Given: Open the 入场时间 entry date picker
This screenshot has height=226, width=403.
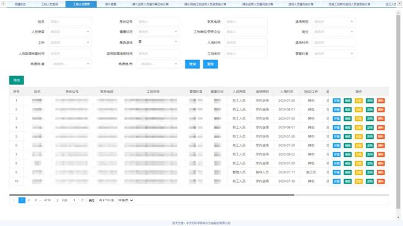Looking at the screenshot, I should coord(246,43).
